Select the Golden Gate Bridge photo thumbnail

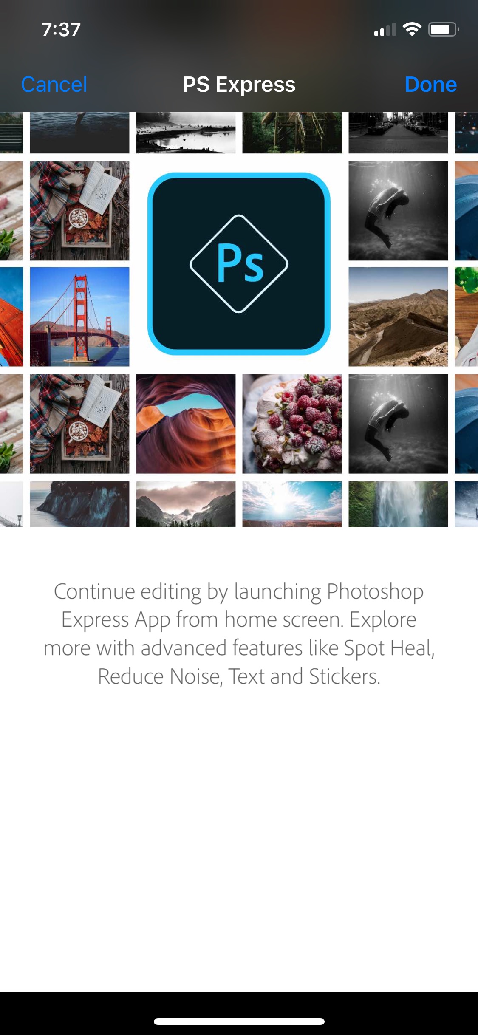point(79,317)
